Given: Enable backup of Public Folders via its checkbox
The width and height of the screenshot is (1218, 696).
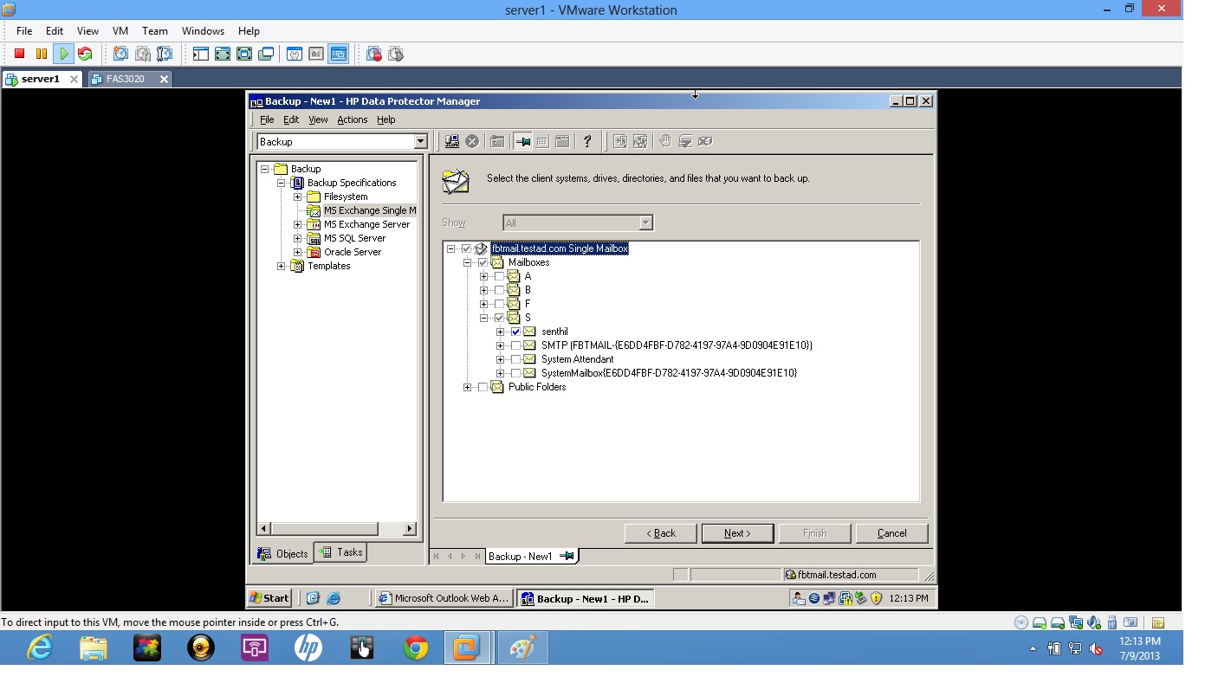Looking at the screenshot, I should (483, 387).
